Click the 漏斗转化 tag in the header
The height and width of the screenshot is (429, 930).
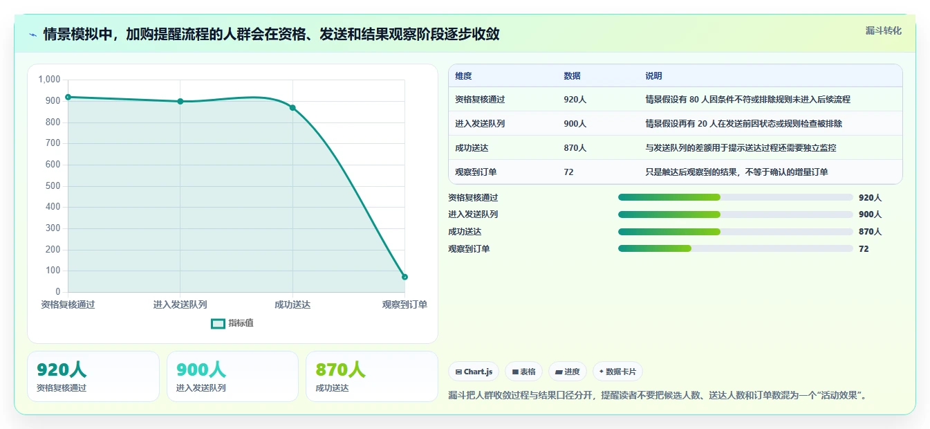(x=884, y=30)
